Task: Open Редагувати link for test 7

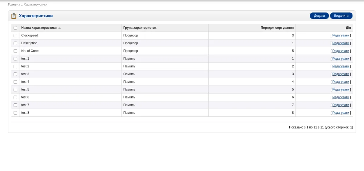Action: [341, 105]
